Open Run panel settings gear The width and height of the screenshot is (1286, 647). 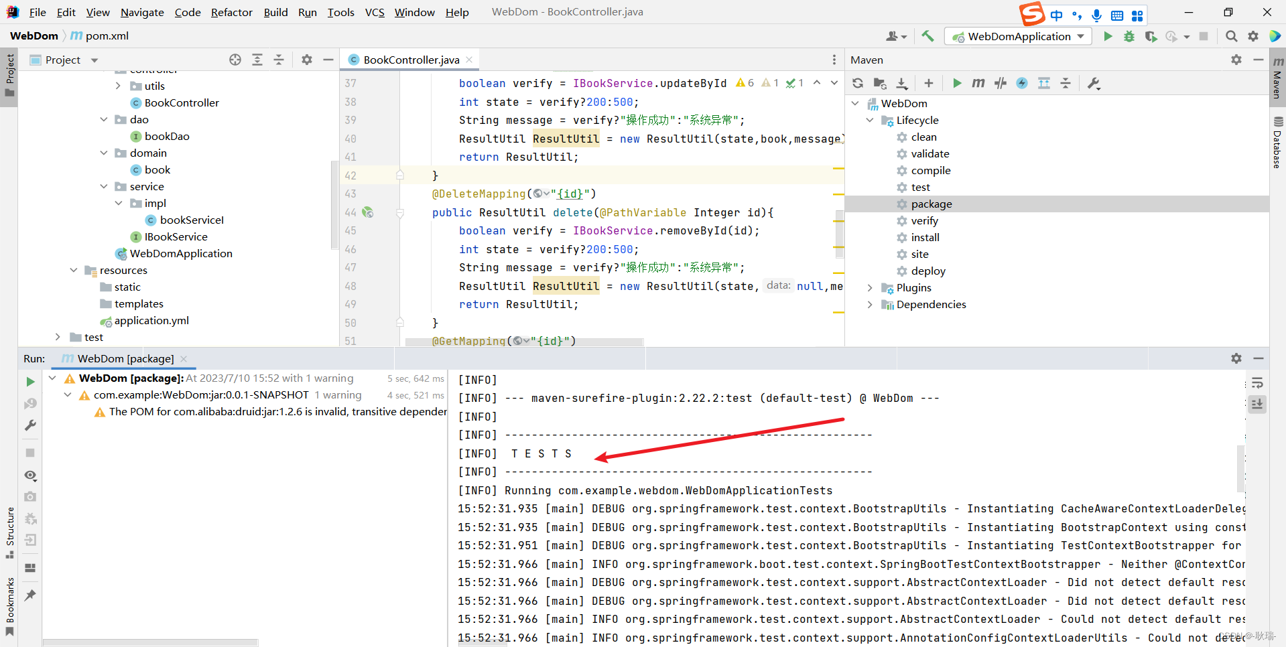point(1236,358)
